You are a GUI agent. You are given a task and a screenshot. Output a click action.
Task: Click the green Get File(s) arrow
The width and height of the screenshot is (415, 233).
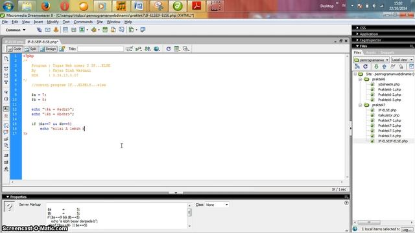click(x=376, y=67)
